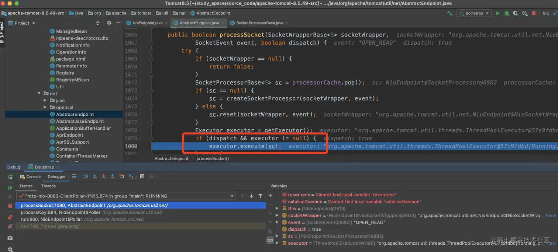The image size is (558, 252).
Task: Click 'processSocket()' in editor breadcrumb
Action: (x=213, y=159)
